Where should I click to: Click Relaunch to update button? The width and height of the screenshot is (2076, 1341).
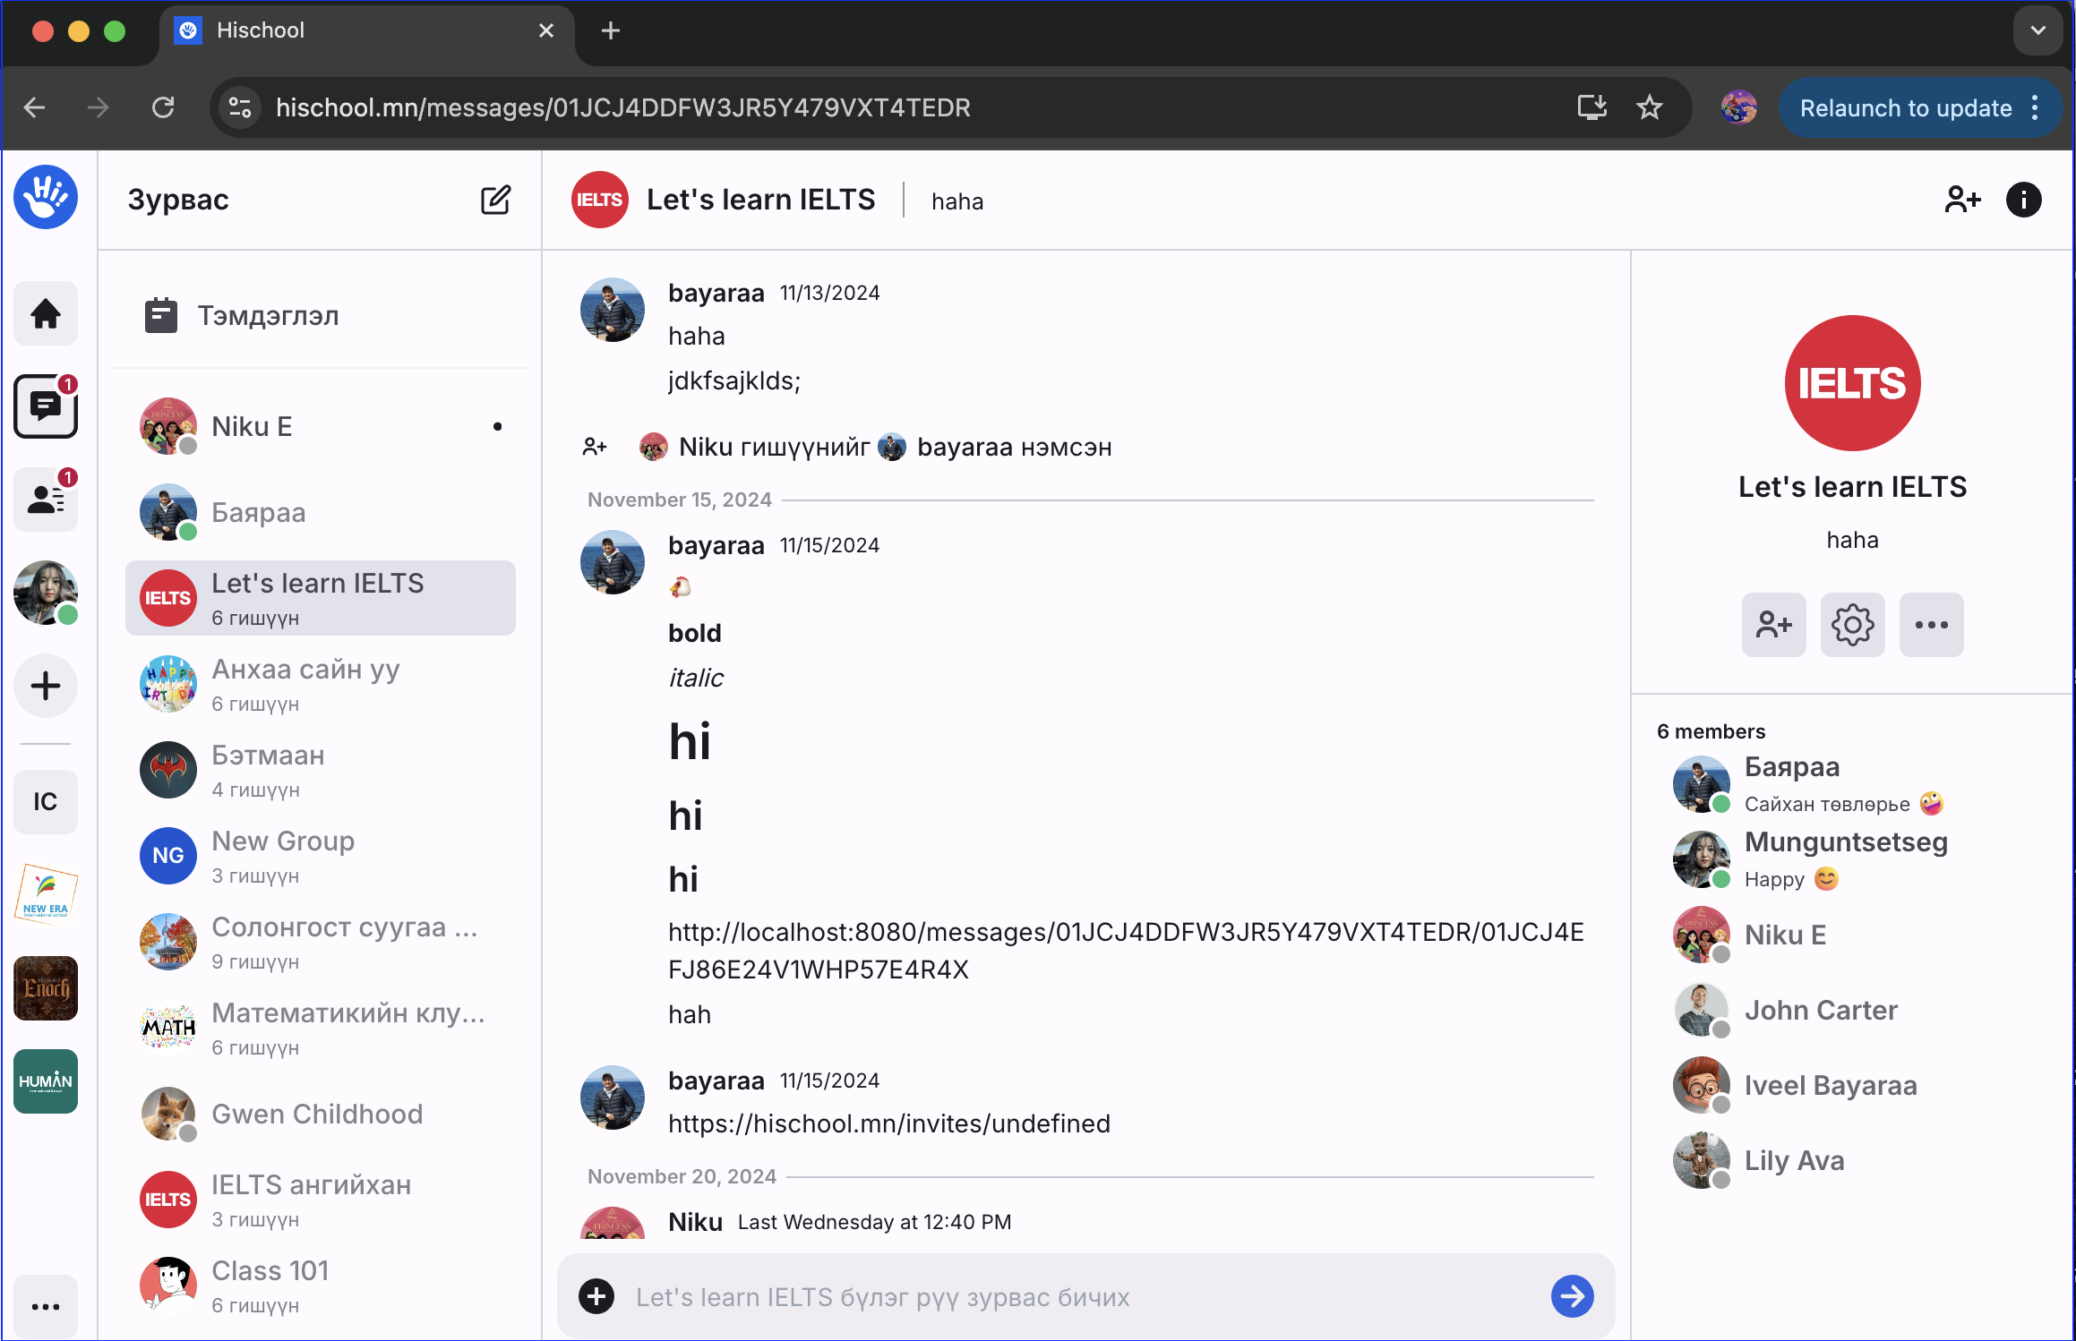1905,108
